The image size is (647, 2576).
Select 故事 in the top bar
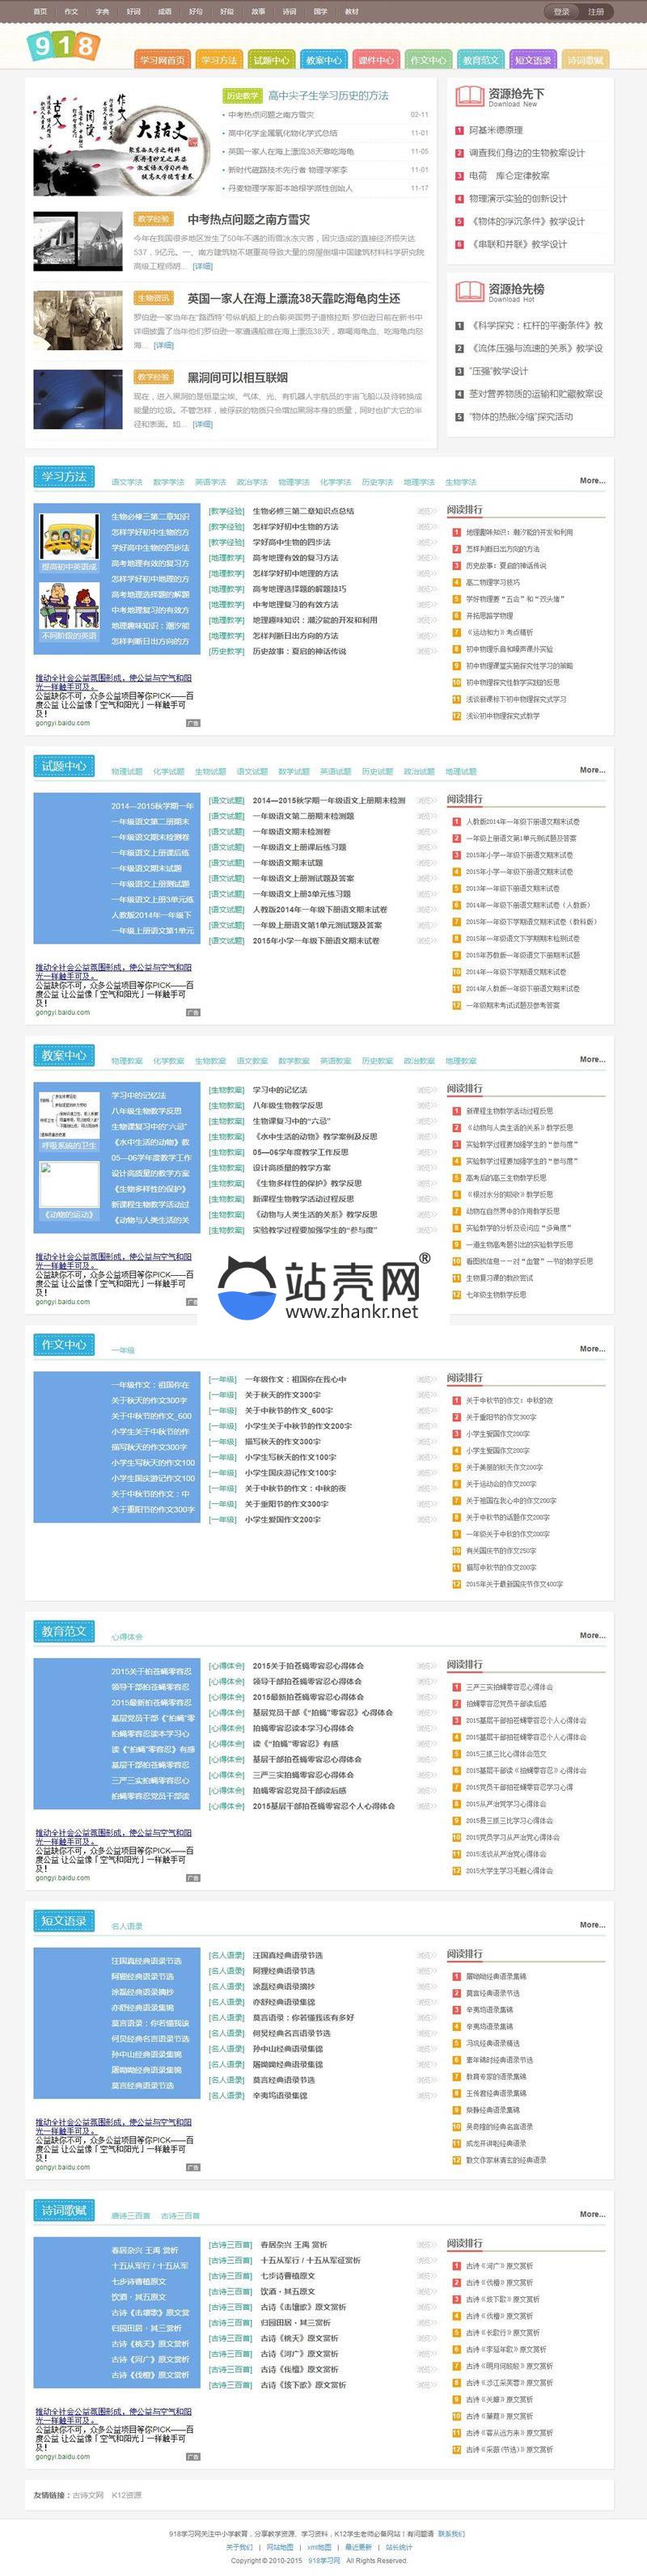258,12
